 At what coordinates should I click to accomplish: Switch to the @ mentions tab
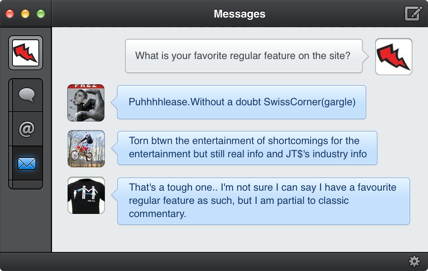[x=26, y=129]
